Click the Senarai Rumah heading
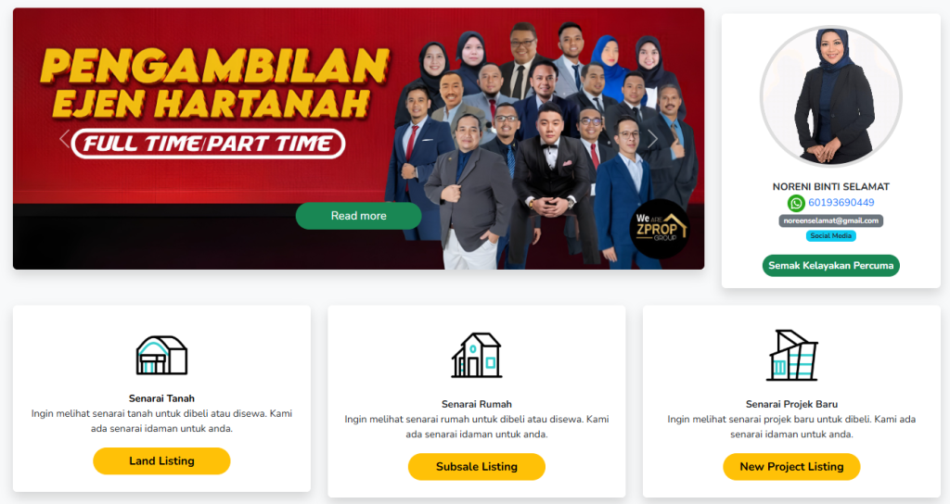 tap(477, 404)
